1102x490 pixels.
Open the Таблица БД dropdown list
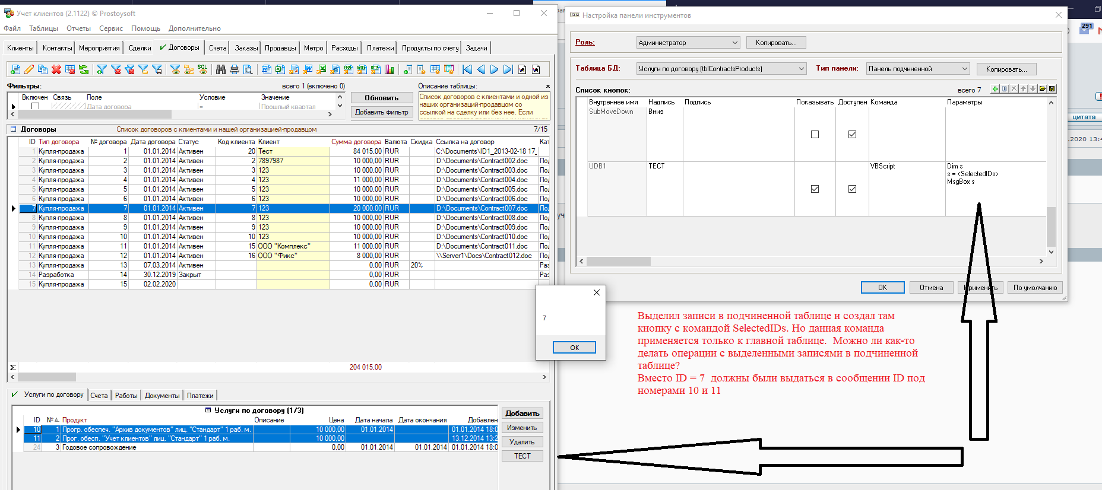tap(801, 69)
